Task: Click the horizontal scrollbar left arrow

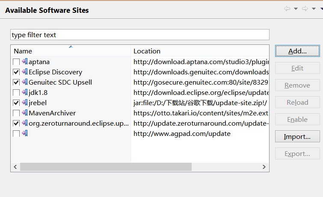Action: pyautogui.click(x=15, y=167)
